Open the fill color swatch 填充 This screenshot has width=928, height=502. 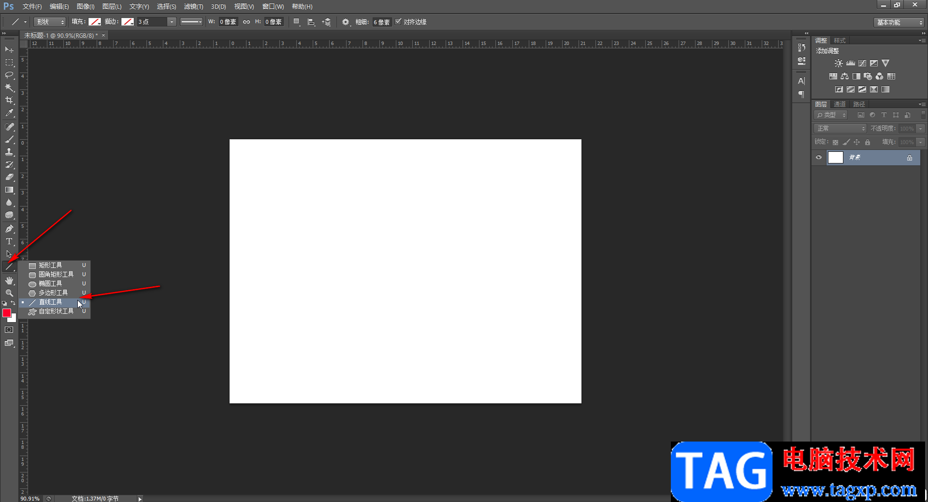95,22
